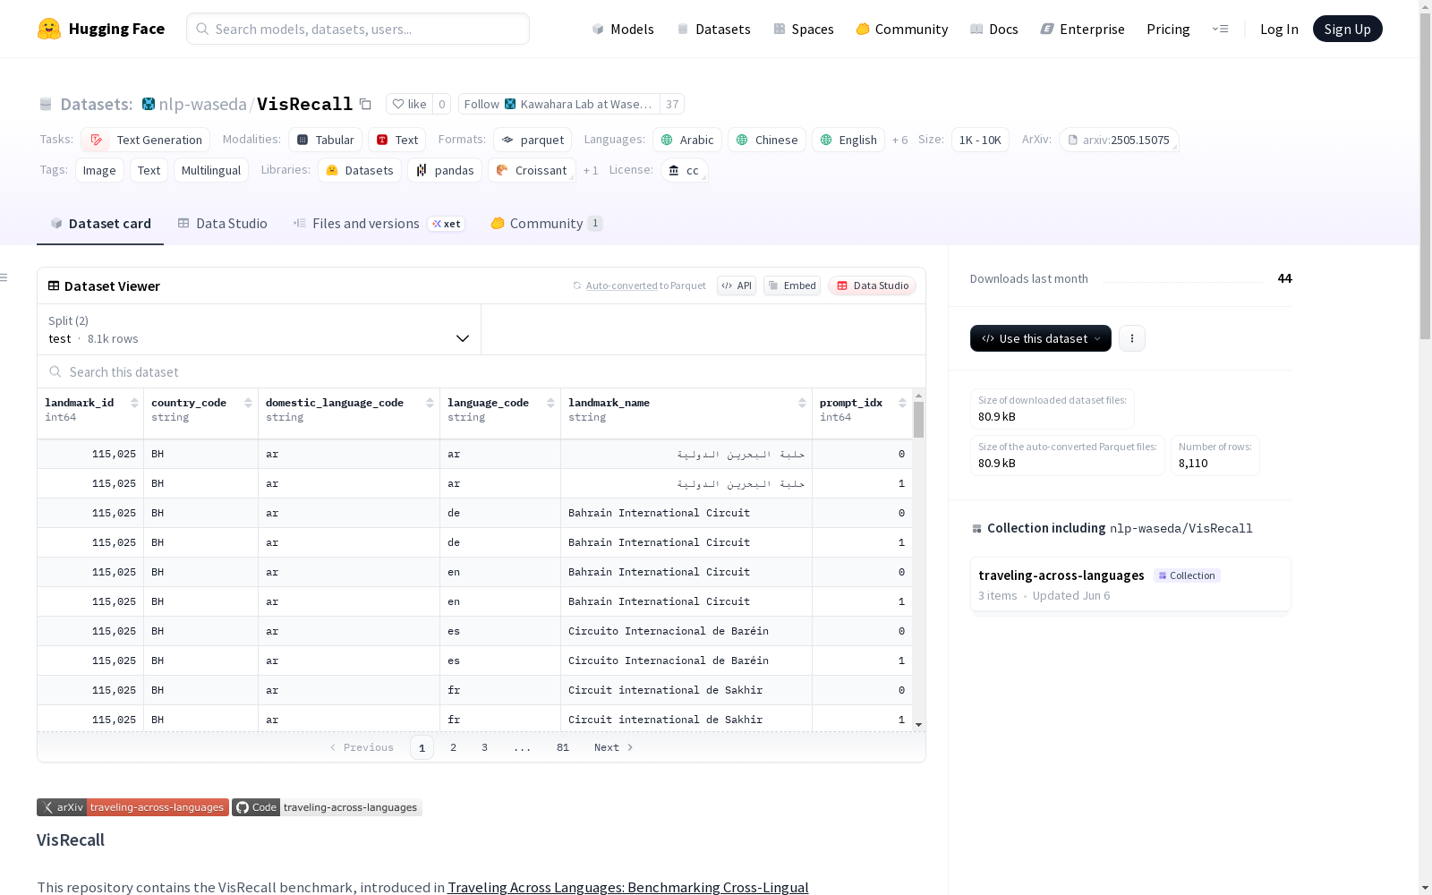Click the pandas library tag

[445, 170]
